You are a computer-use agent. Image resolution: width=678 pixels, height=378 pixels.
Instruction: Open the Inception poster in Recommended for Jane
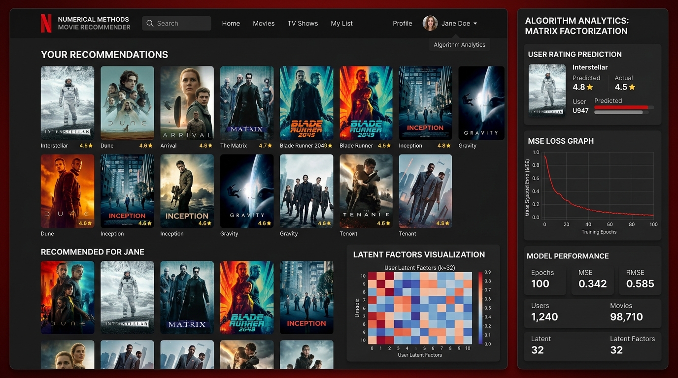(x=306, y=298)
